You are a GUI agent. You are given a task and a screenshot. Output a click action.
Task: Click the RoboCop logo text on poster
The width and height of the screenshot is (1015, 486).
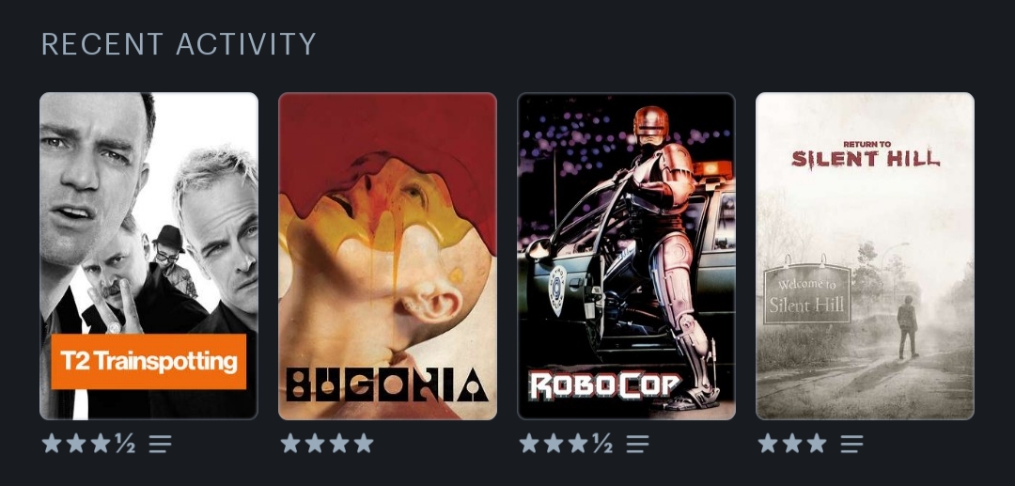pyautogui.click(x=604, y=385)
